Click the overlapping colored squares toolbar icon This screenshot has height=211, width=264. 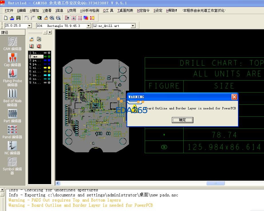[x=86, y=18]
